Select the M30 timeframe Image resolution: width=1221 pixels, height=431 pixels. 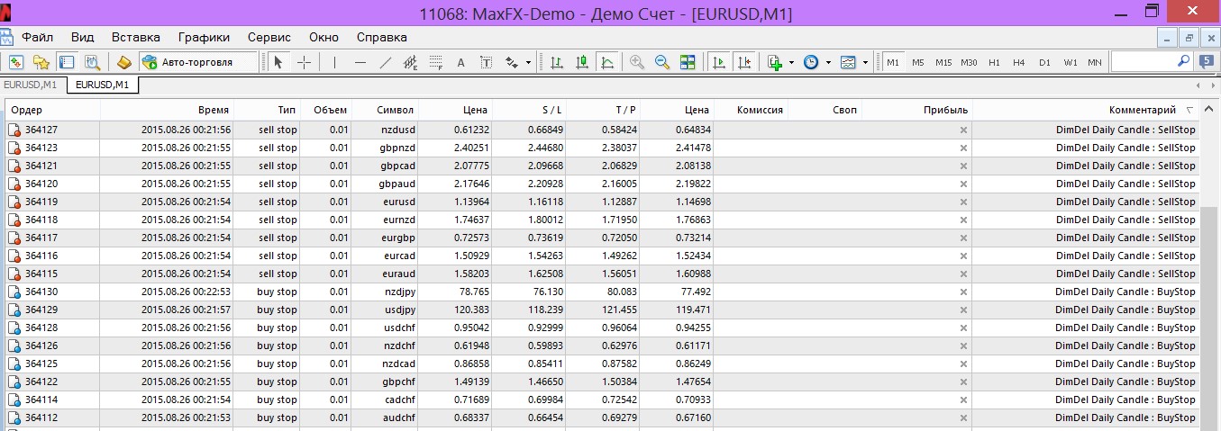(969, 62)
